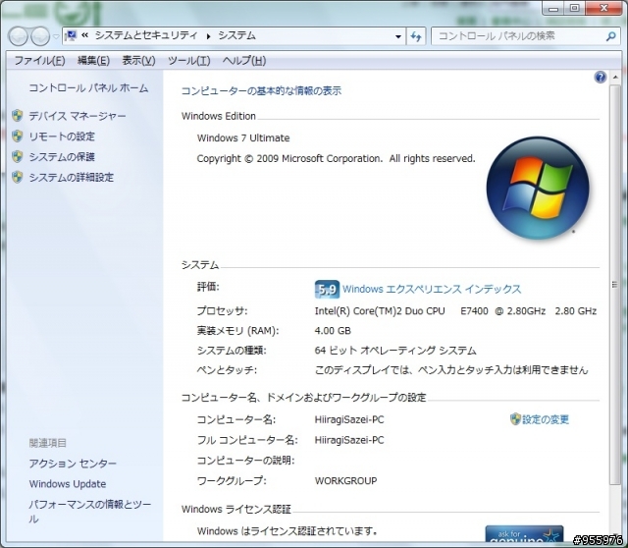This screenshot has width=628, height=548.
Task: Click the ask for genuine badge
Action: coord(524,533)
